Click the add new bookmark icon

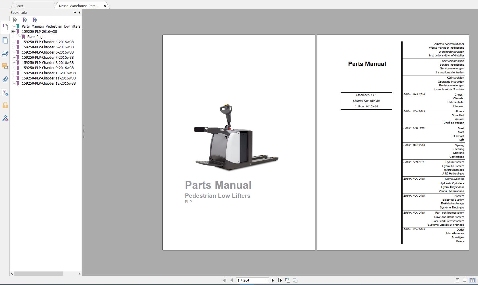(25, 20)
